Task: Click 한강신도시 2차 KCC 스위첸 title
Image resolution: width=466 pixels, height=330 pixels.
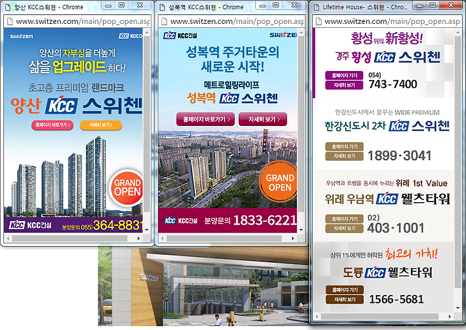Action: click(387, 126)
